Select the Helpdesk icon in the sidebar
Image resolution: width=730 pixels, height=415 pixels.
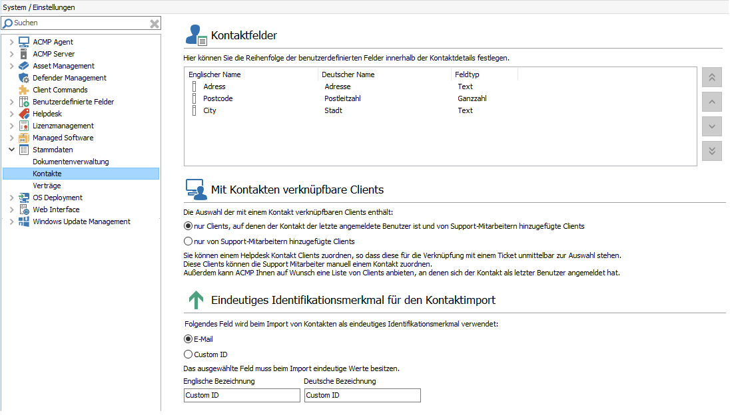tap(24, 114)
